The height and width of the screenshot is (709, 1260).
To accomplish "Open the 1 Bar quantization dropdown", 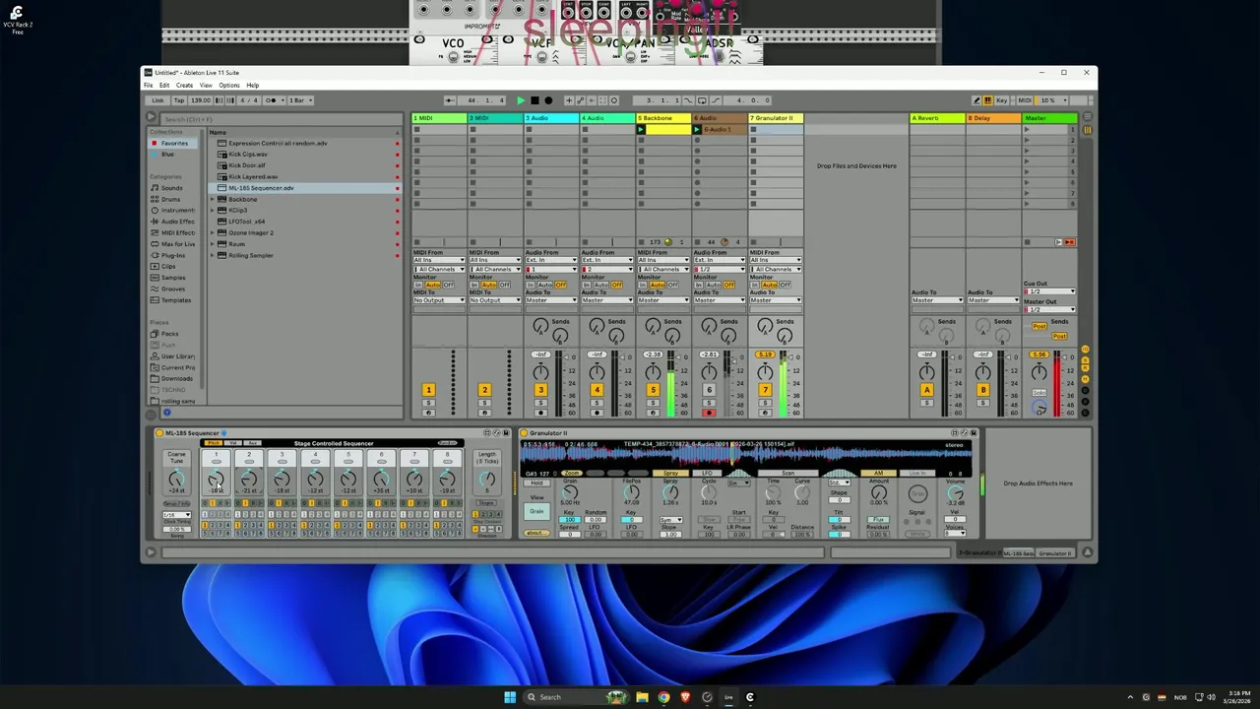I will [299, 100].
